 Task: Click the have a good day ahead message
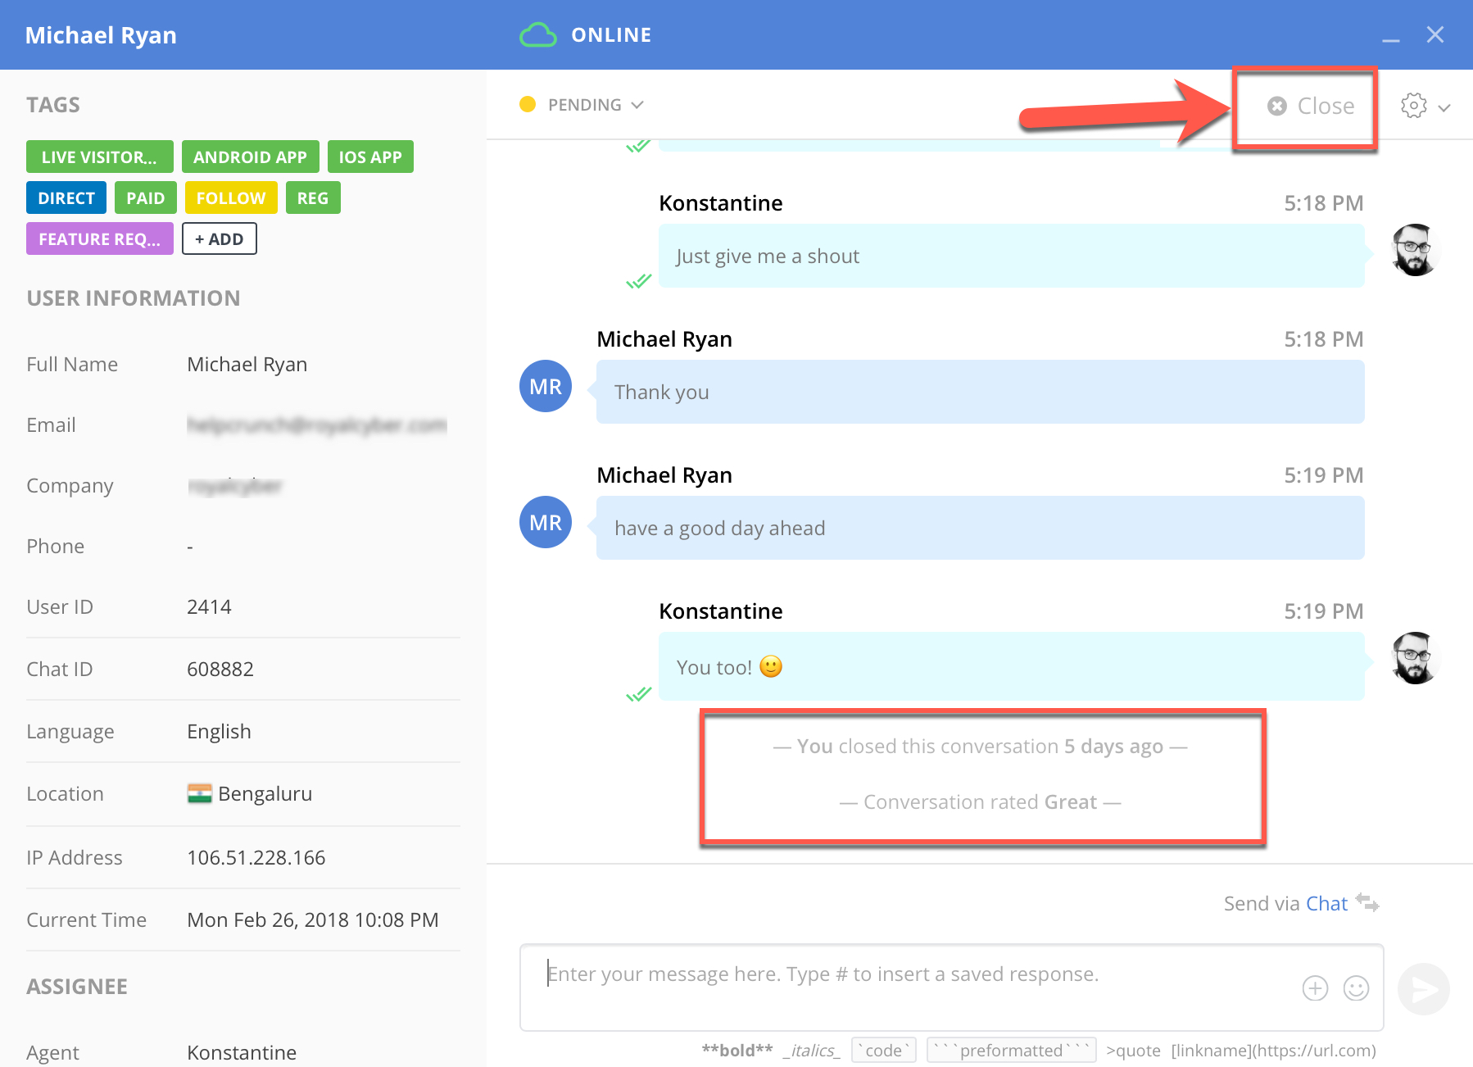[981, 528]
